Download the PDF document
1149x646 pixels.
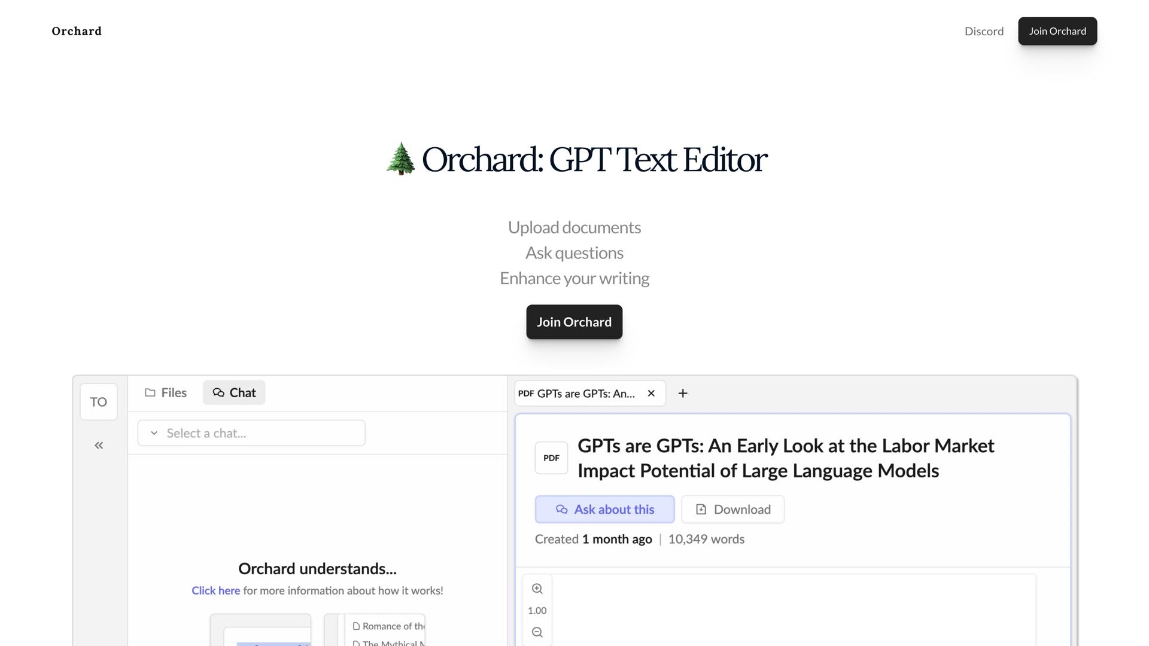pyautogui.click(x=732, y=509)
